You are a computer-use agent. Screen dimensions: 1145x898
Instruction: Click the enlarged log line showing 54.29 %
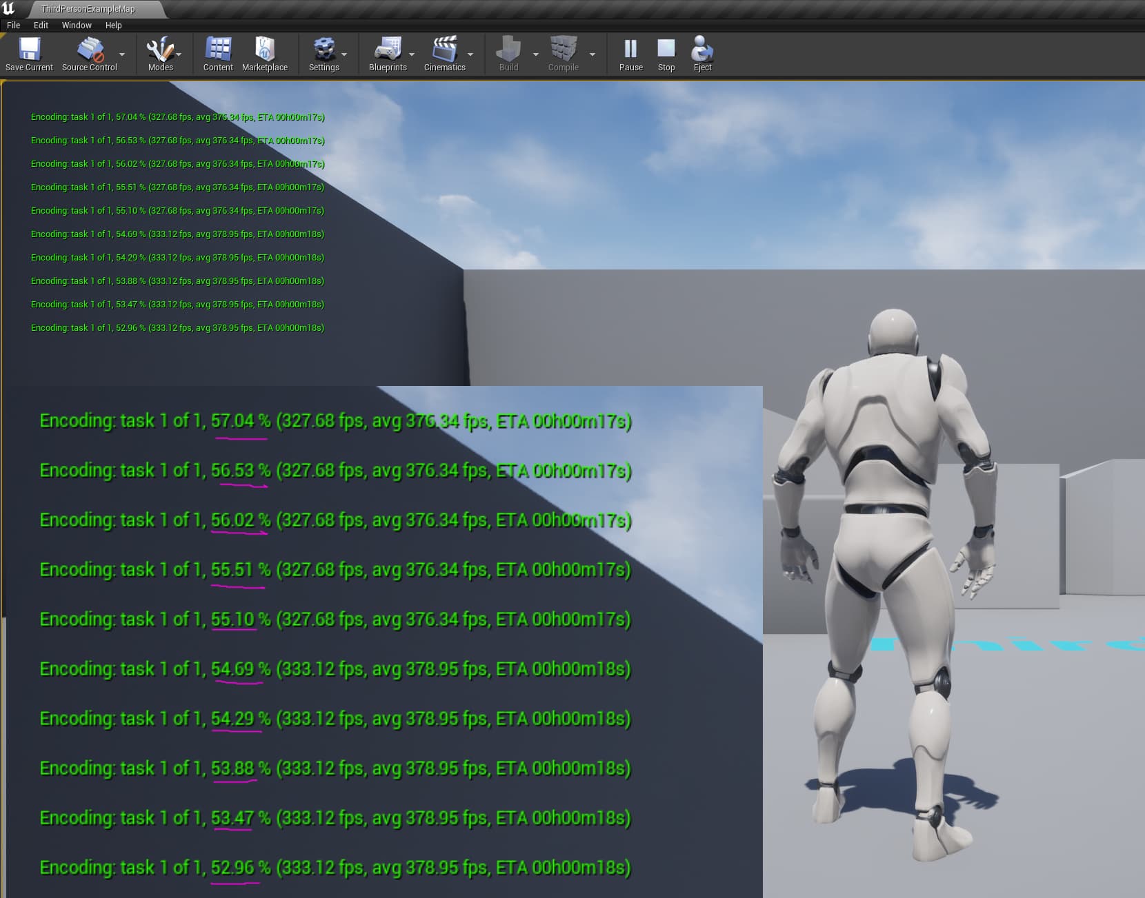tap(335, 719)
